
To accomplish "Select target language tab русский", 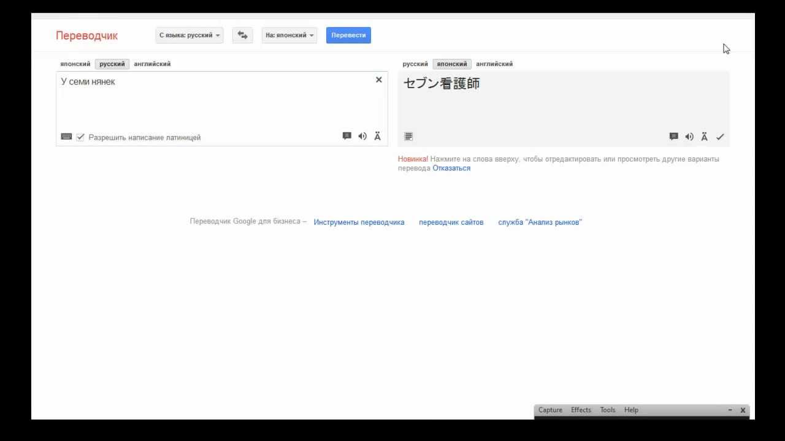I will click(x=415, y=64).
